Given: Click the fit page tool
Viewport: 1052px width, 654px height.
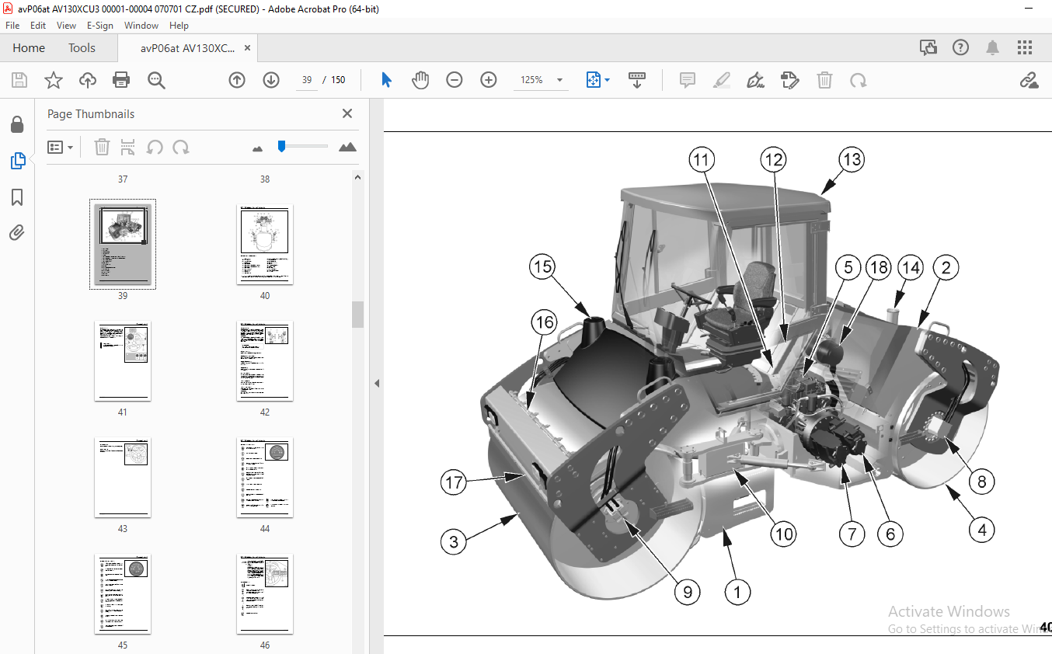Looking at the screenshot, I should click(594, 80).
